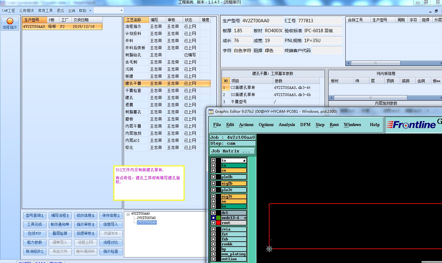Click the CAM tab at the bottom
The height and width of the screenshot is (263, 442).
tap(40, 262)
